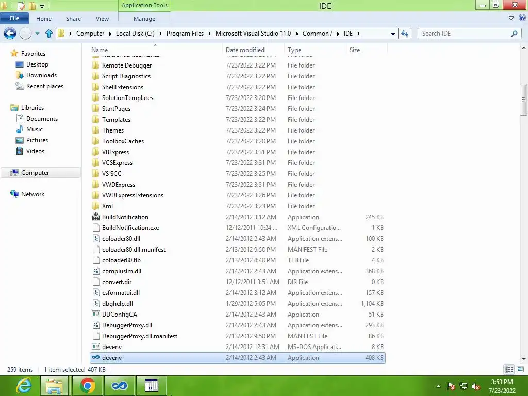Go back with the Back arrow button
Viewport: 528px width, 396px height.
point(10,34)
